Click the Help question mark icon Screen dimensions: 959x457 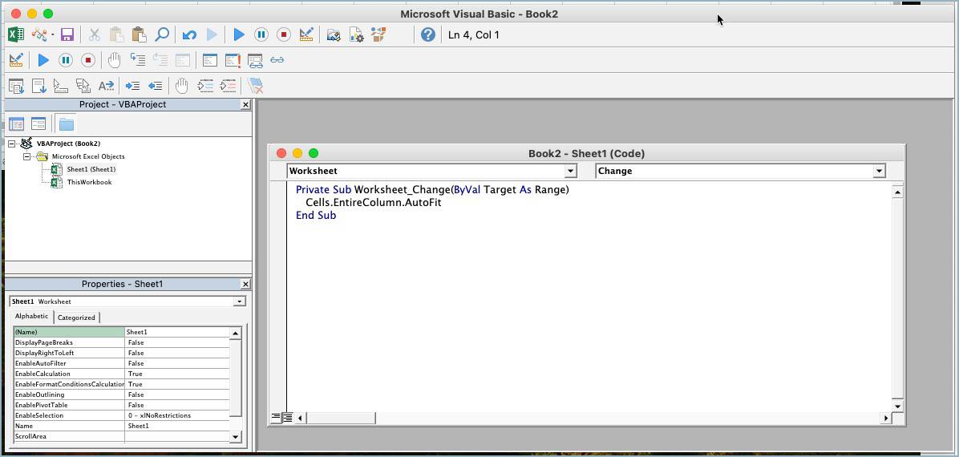[428, 34]
